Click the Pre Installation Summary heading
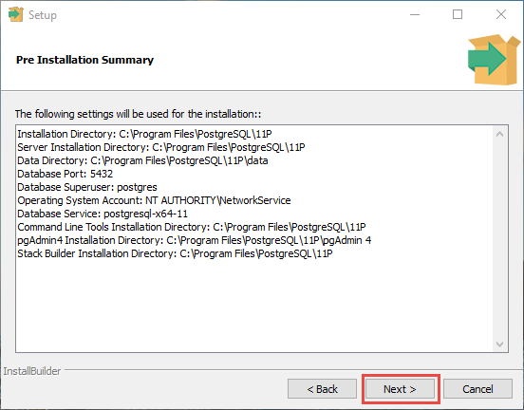The width and height of the screenshot is (524, 410). coord(84,60)
